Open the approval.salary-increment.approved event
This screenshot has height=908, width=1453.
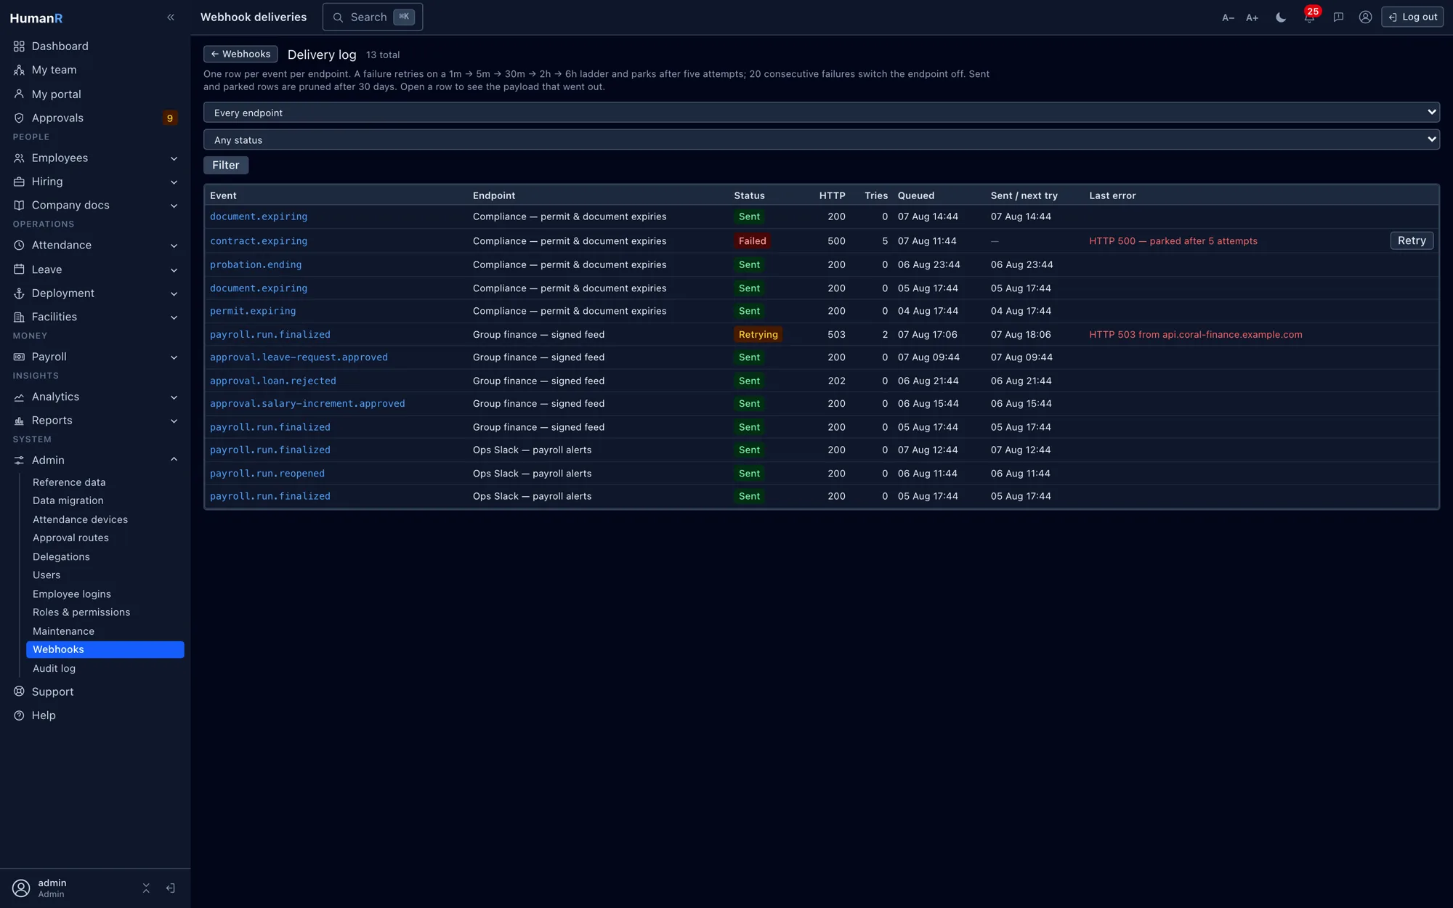tap(307, 404)
